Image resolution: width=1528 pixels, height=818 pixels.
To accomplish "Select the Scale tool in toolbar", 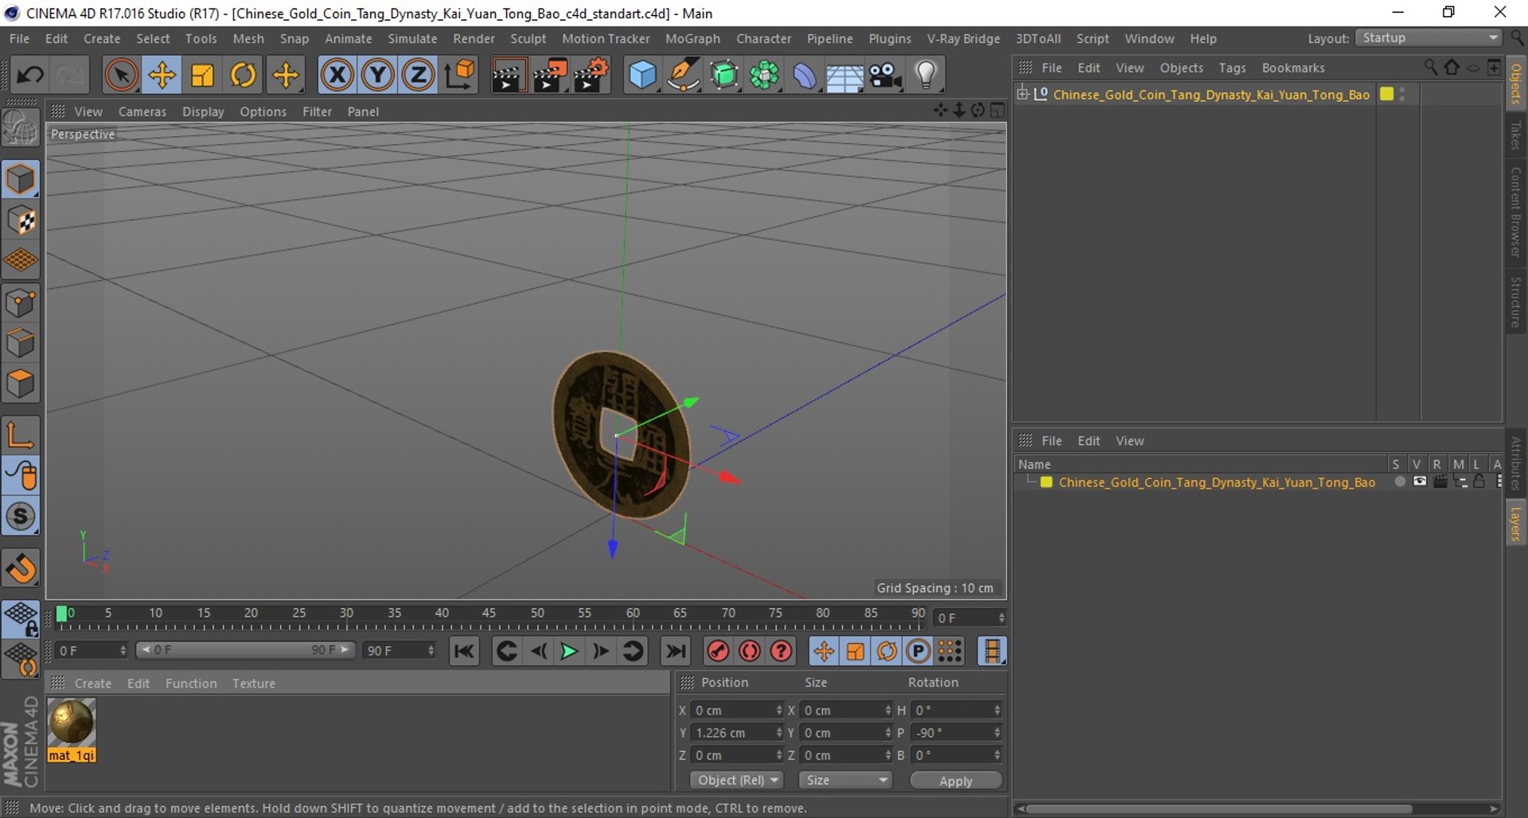I will [202, 76].
